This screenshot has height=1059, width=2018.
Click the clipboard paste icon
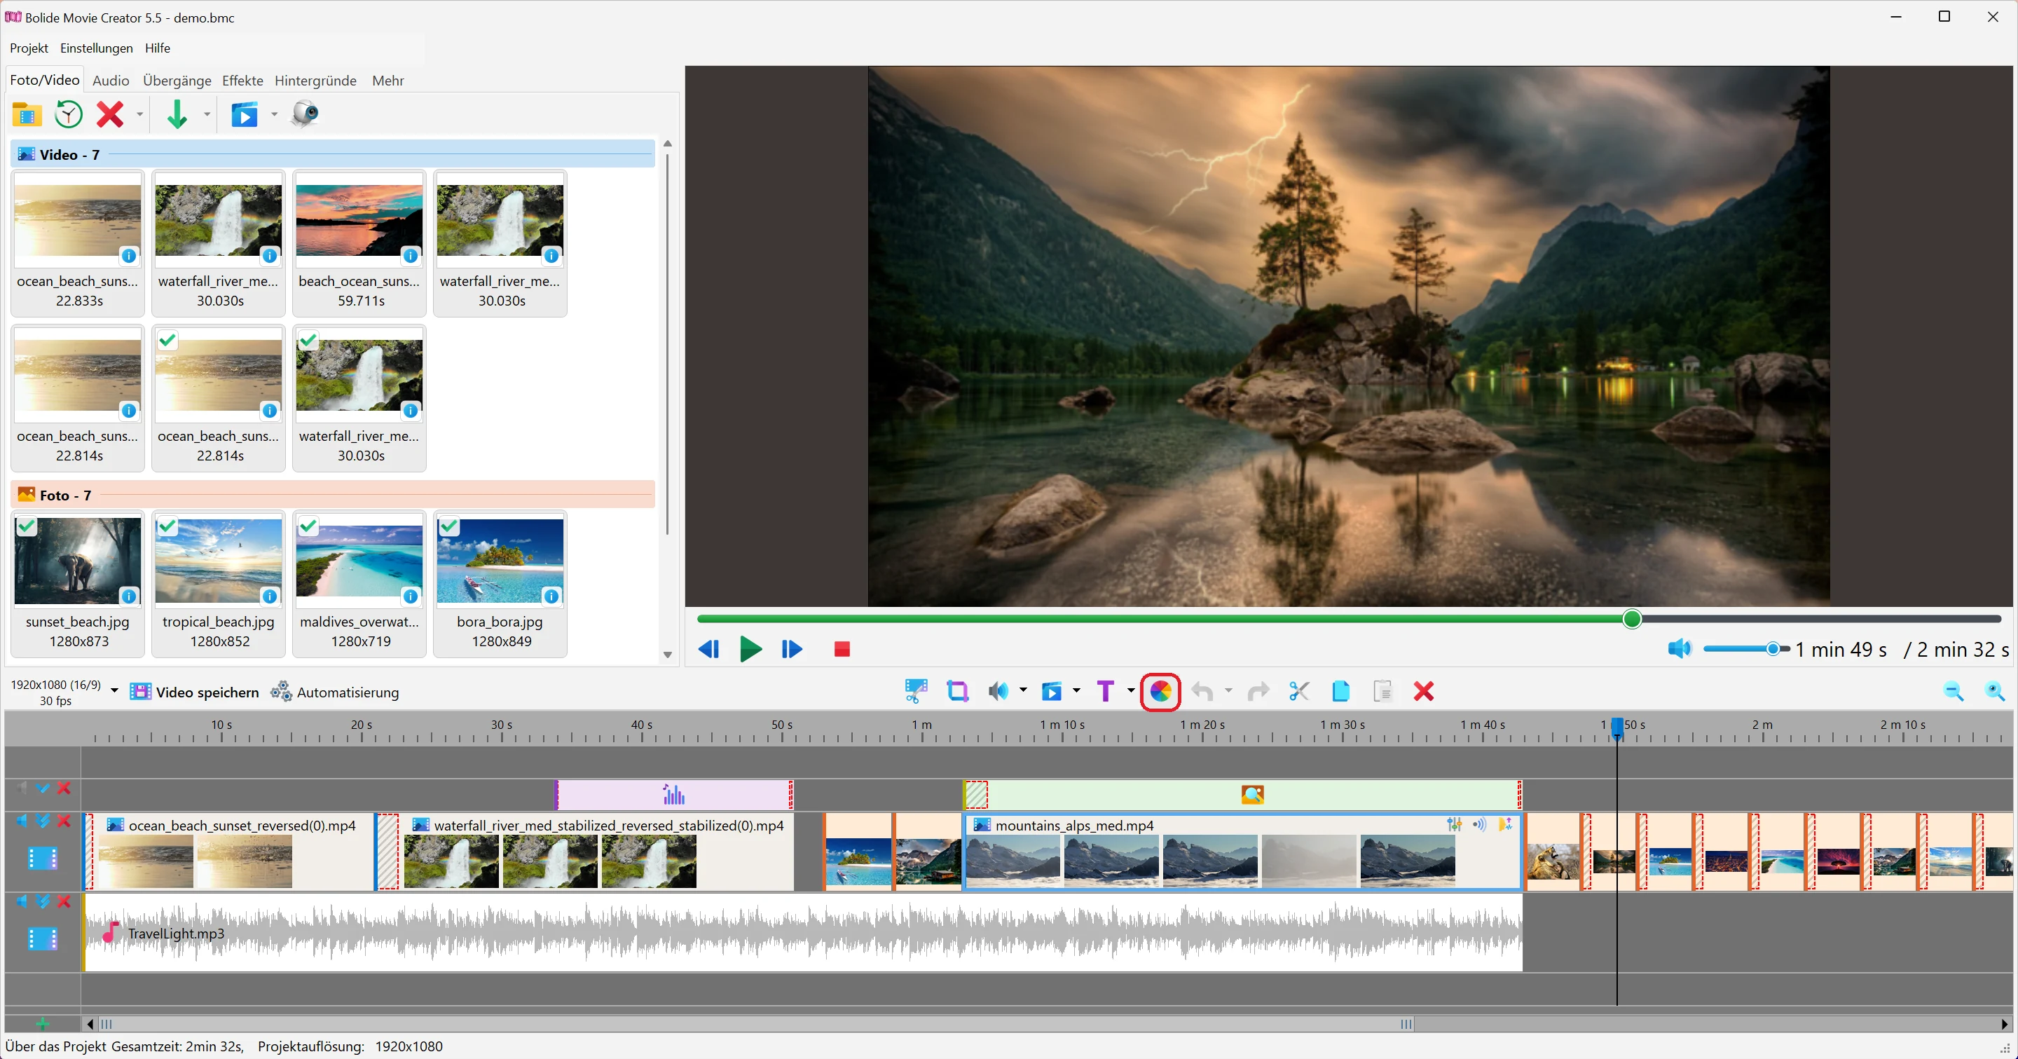1382,691
